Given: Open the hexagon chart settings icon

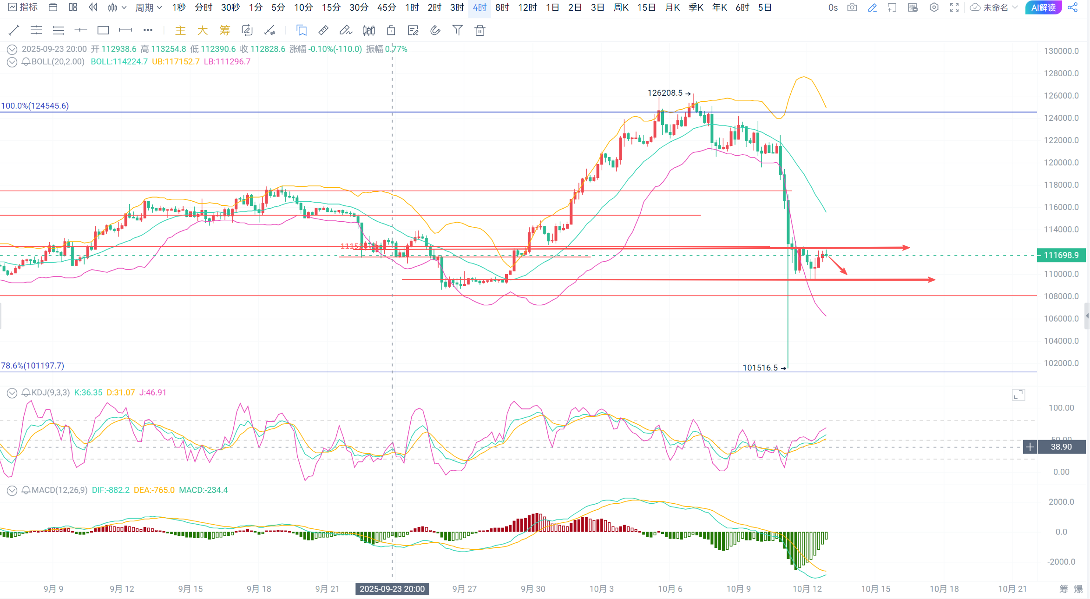Looking at the screenshot, I should tap(934, 7).
